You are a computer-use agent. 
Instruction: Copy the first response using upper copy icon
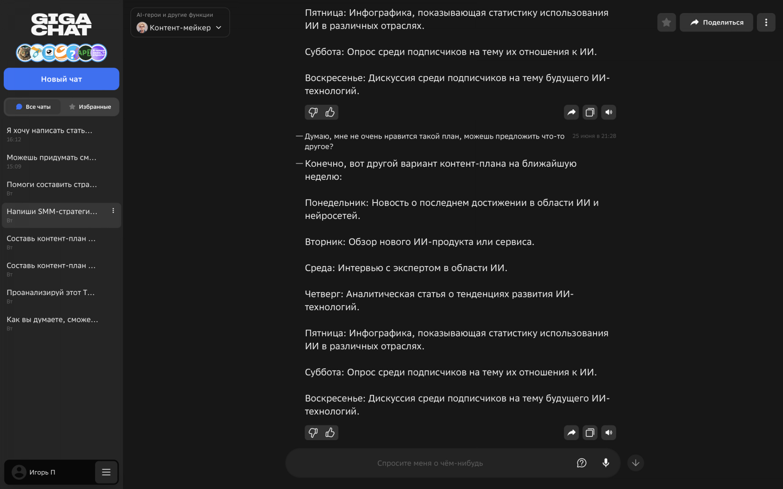pos(590,112)
